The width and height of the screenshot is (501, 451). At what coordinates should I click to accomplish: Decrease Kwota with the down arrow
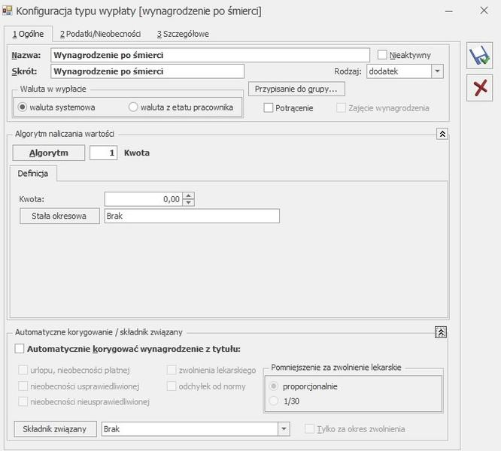pyautogui.click(x=189, y=202)
